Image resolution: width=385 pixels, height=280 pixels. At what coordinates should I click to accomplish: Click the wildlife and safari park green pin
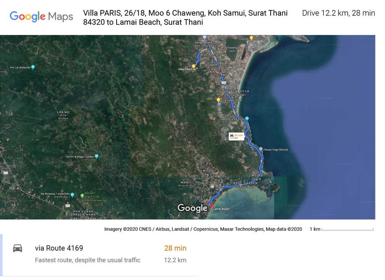(x=83, y=195)
